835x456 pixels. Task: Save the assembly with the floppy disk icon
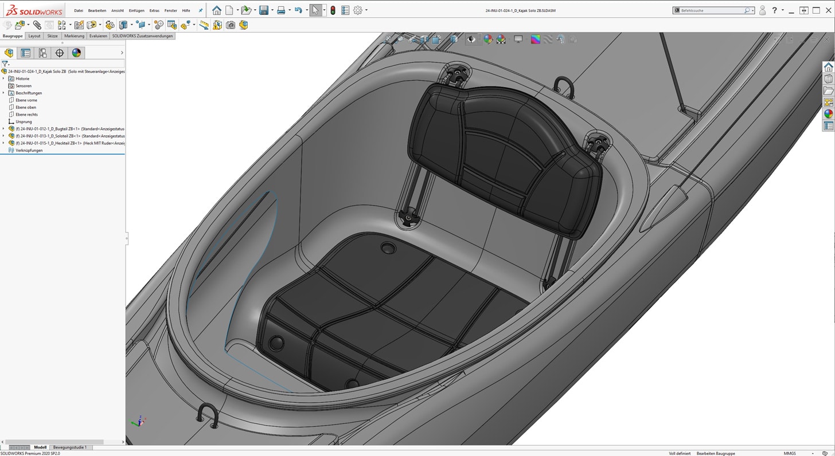point(263,10)
